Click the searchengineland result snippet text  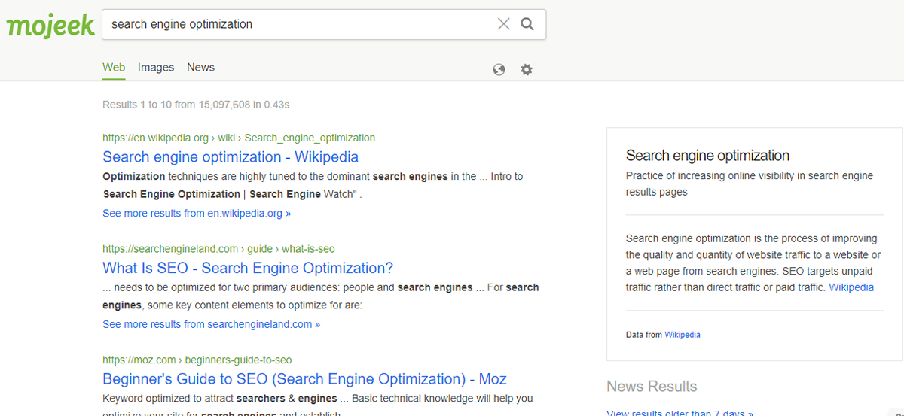pyautogui.click(x=321, y=296)
